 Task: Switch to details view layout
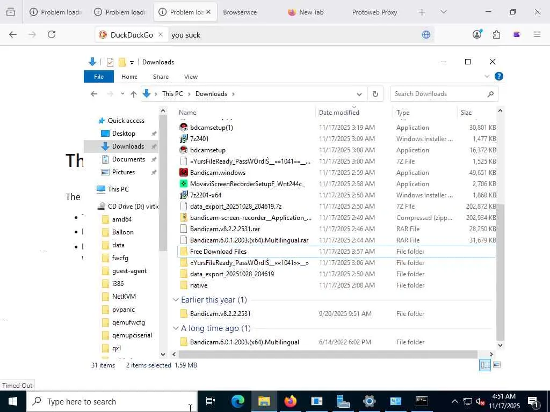[x=485, y=365]
